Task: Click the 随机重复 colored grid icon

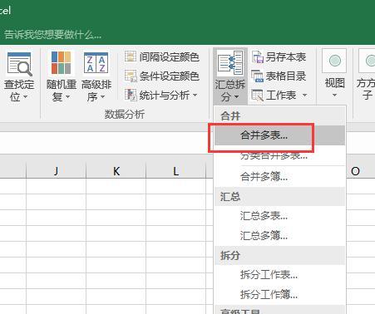Action: click(x=62, y=63)
